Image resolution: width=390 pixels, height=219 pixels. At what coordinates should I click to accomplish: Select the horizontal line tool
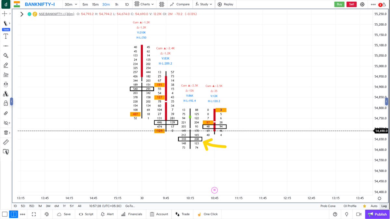point(6,46)
